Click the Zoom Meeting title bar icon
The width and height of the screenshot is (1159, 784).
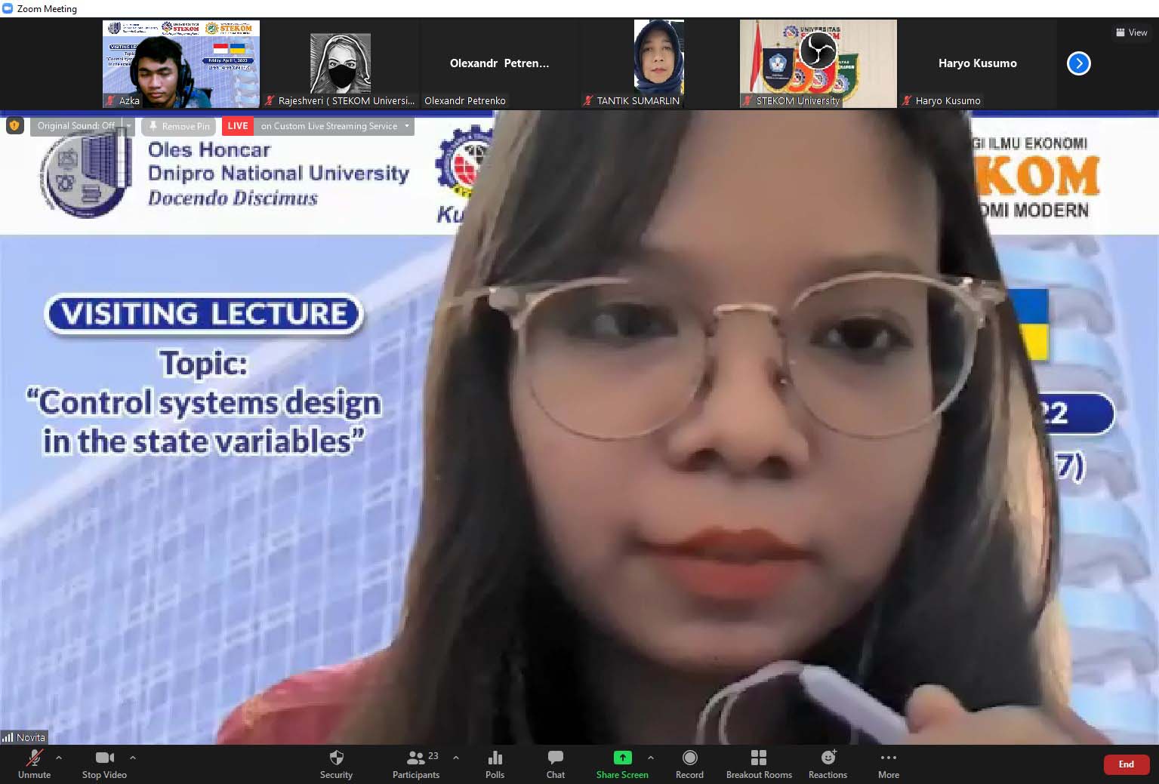point(8,8)
